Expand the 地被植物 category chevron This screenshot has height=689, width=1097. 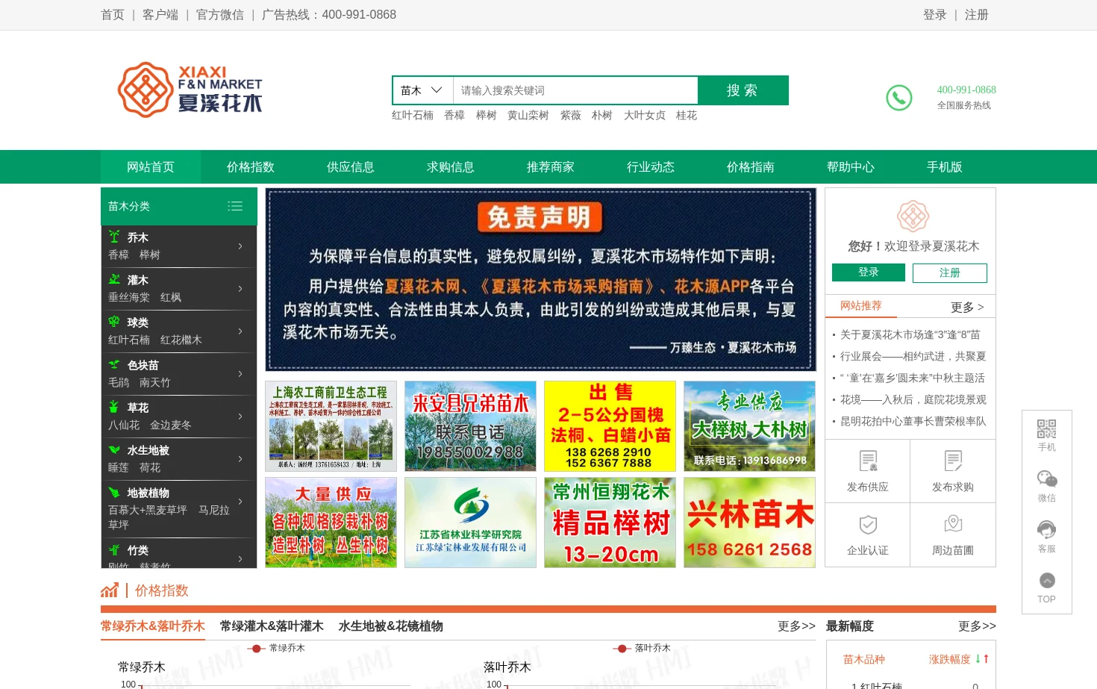(240, 501)
